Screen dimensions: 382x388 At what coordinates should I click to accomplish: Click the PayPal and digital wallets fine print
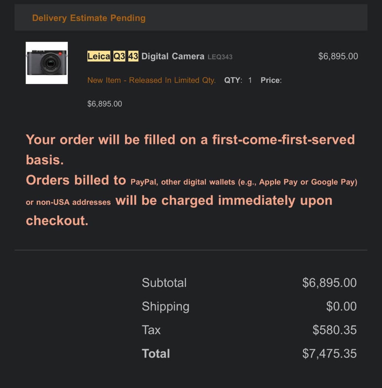pos(243,182)
